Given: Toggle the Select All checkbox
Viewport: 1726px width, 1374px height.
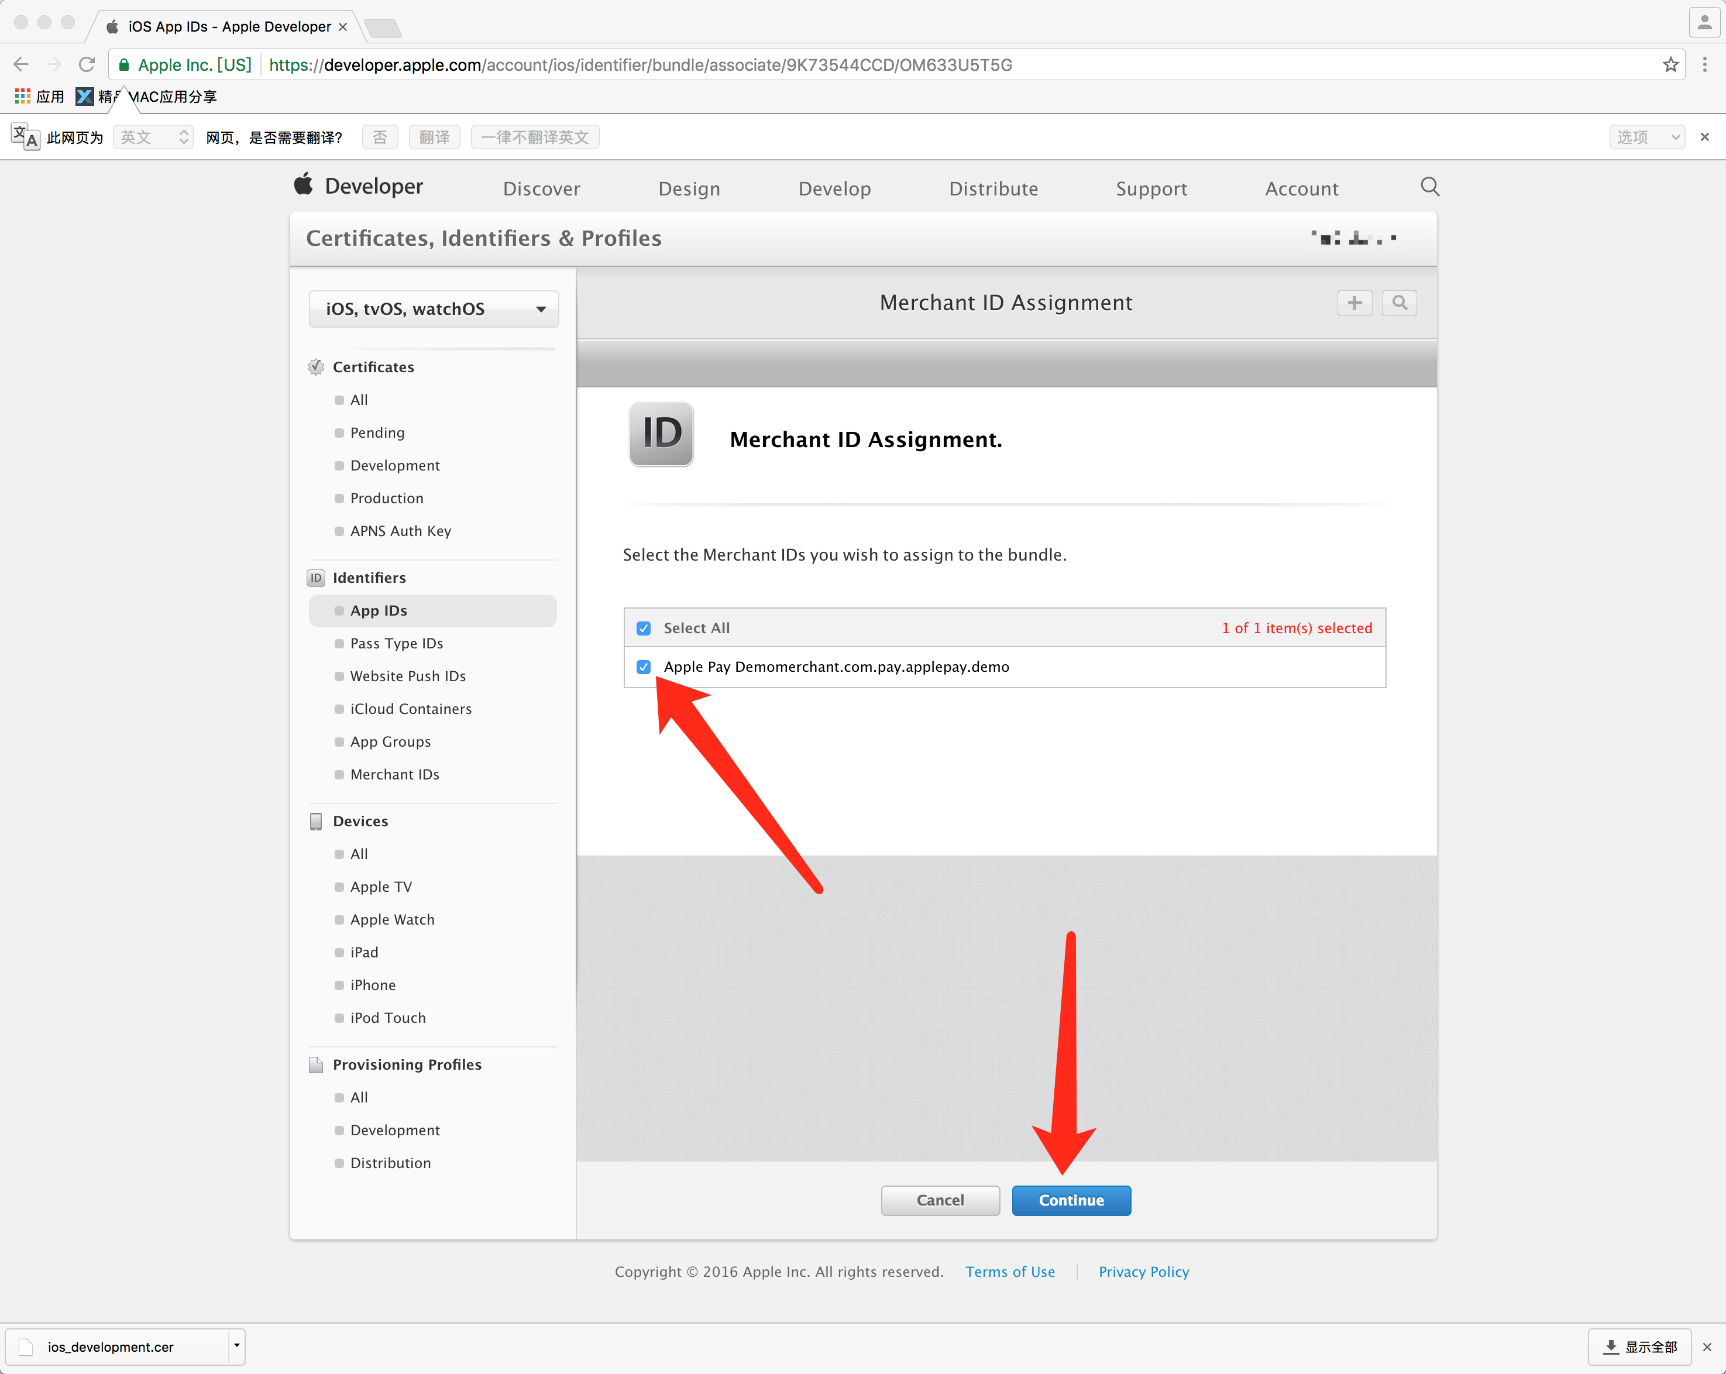Looking at the screenshot, I should 644,628.
